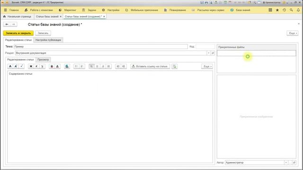303x170 pixels.
Task: Expand the 'Раздел' dropdown arrow
Action: pos(209,53)
